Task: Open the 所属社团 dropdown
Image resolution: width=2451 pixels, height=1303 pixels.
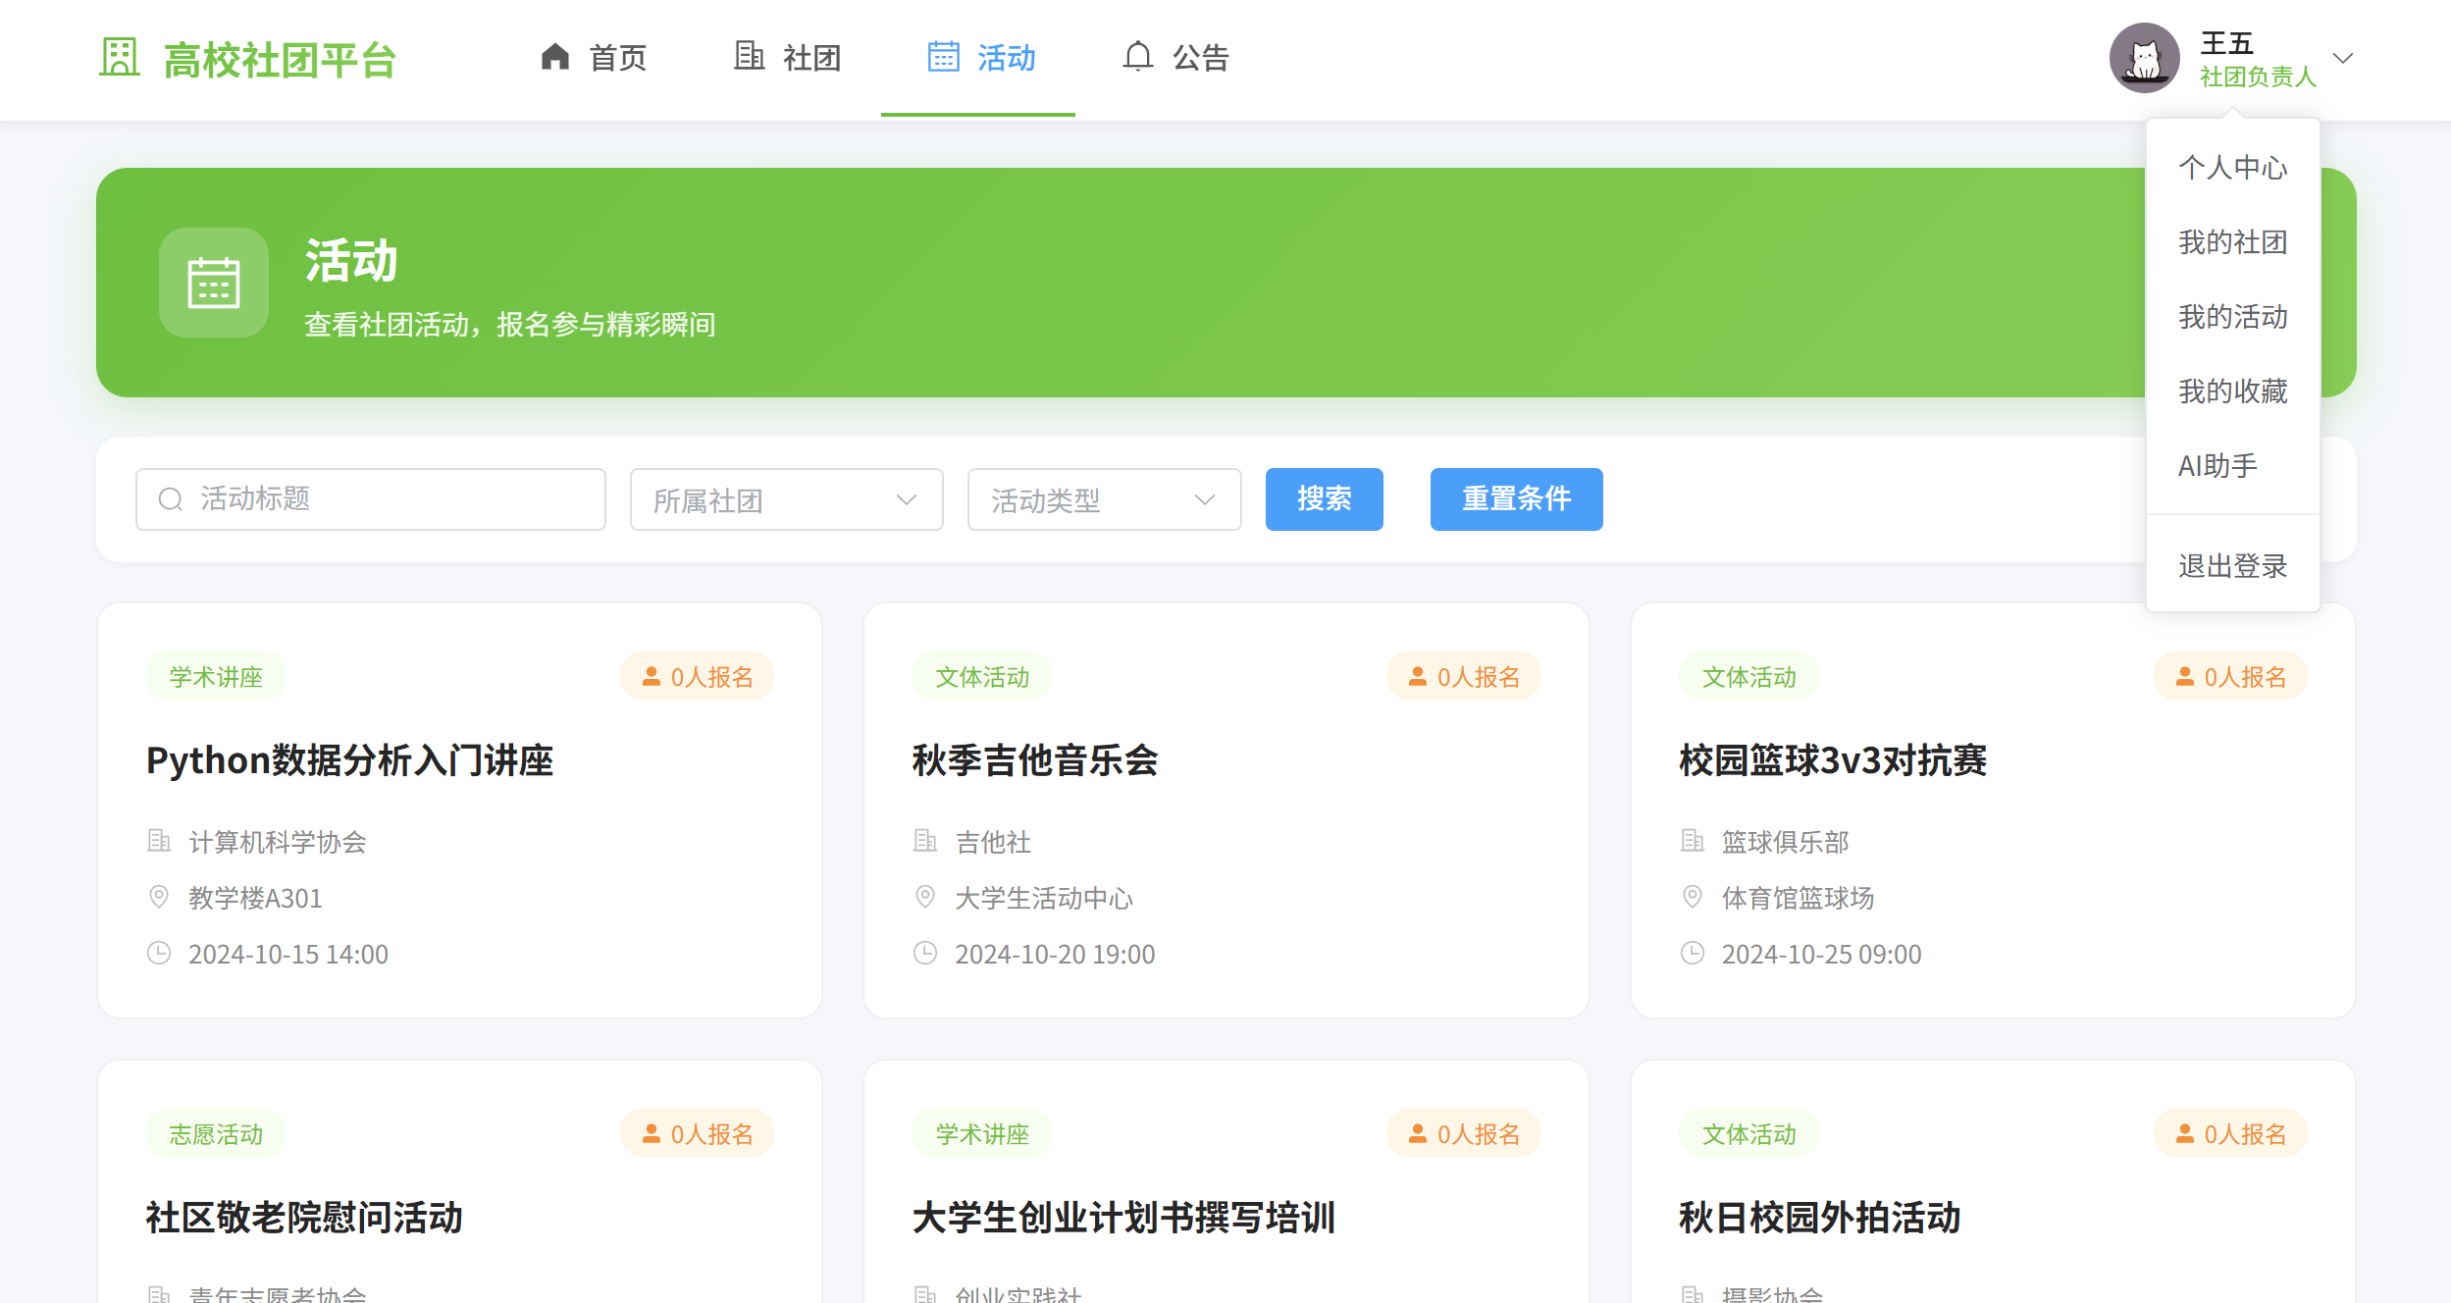Action: [x=787, y=499]
